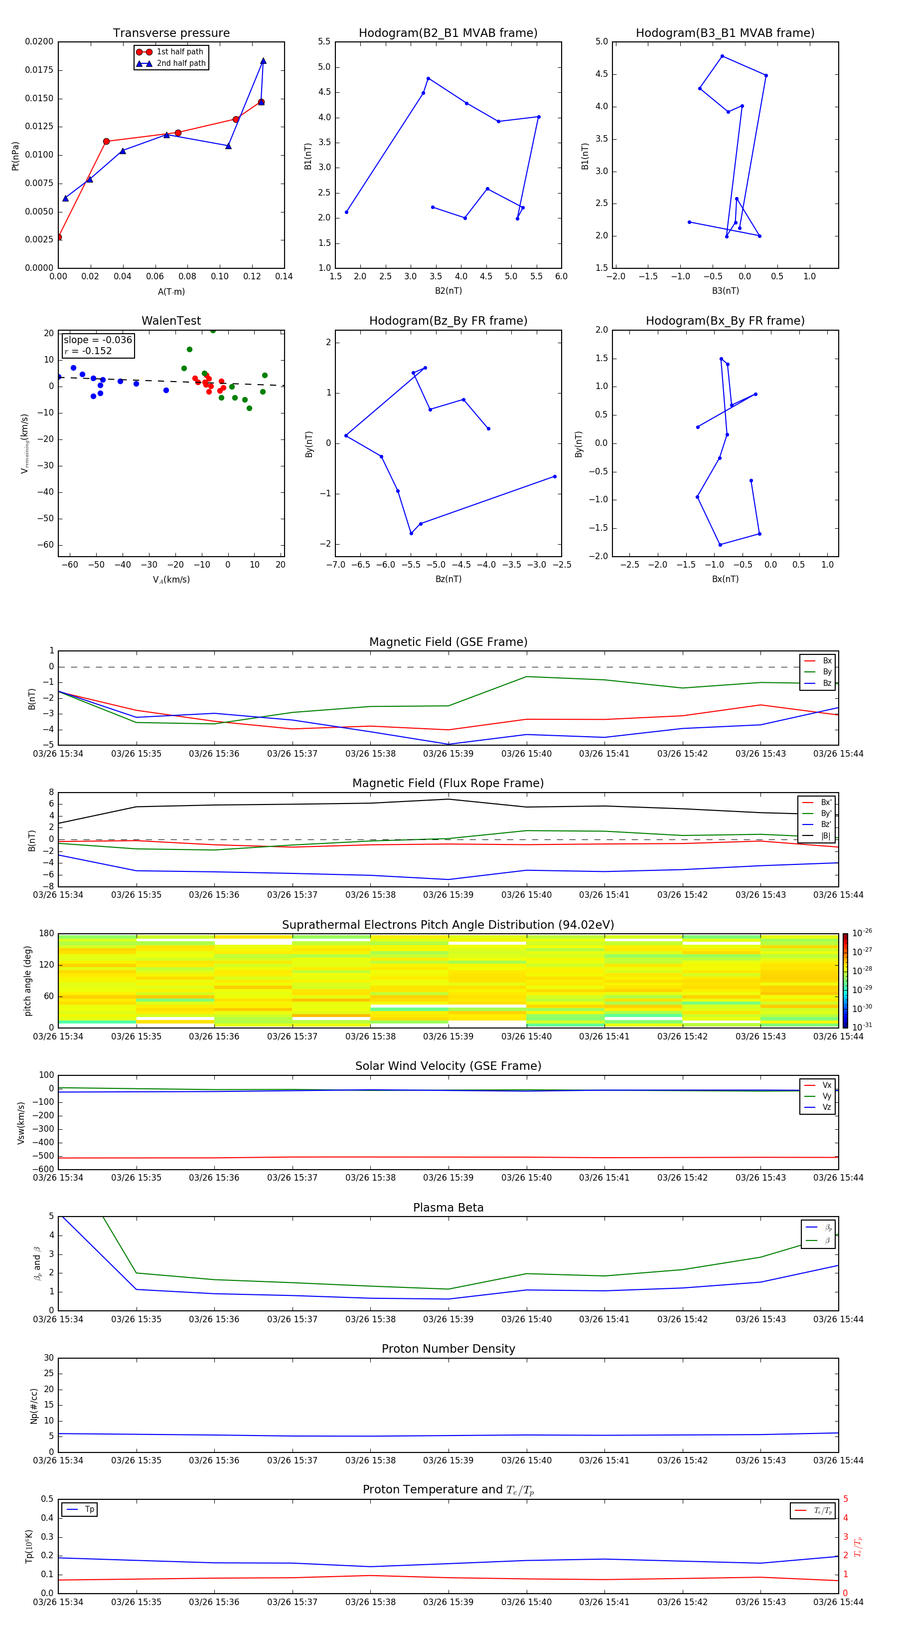Image resolution: width=897 pixels, height=1646 pixels.
Task: Click the 'r = -0.152' annotation
Action: point(88,351)
